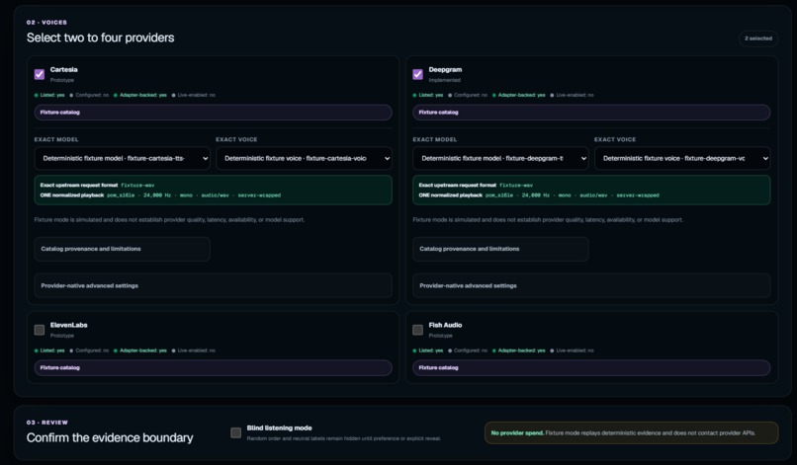Screen dimensions: 797x465
Task: Click the Select two to four providers heading
Action: pyautogui.click(x=100, y=38)
